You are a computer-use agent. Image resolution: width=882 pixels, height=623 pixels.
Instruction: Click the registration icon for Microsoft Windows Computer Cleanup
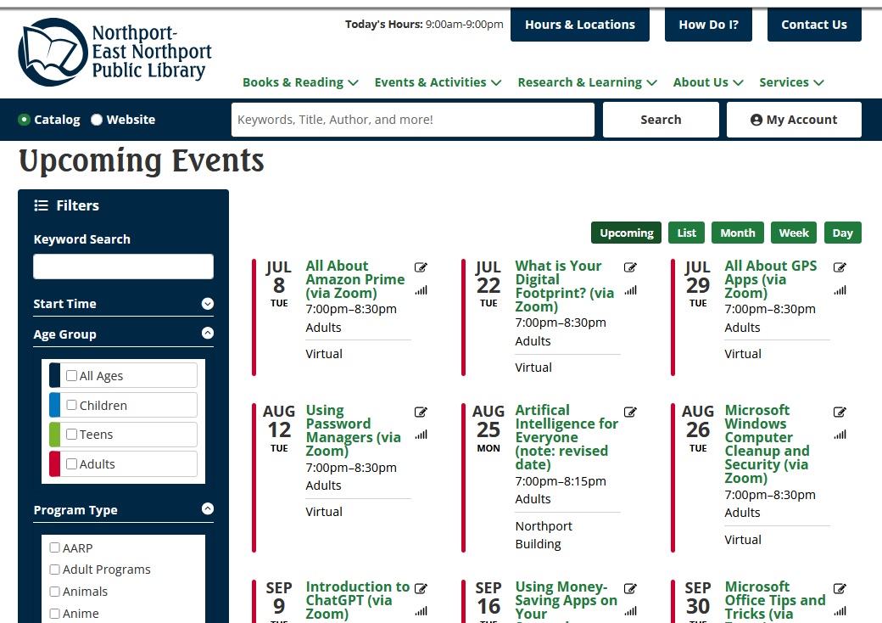[840, 412]
